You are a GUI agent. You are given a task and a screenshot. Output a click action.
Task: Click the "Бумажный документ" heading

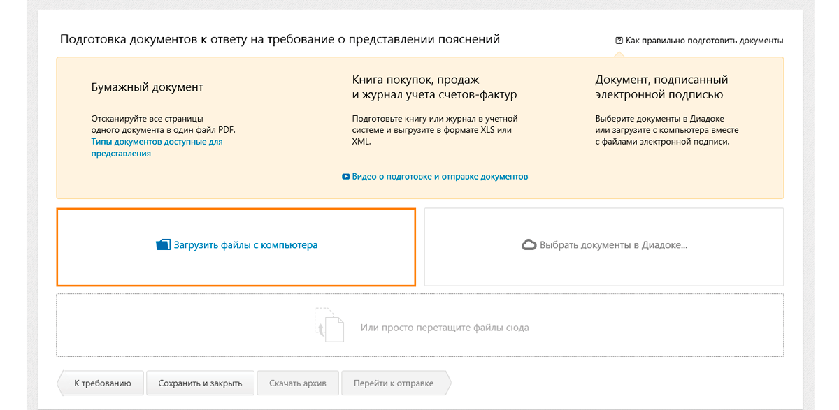148,87
